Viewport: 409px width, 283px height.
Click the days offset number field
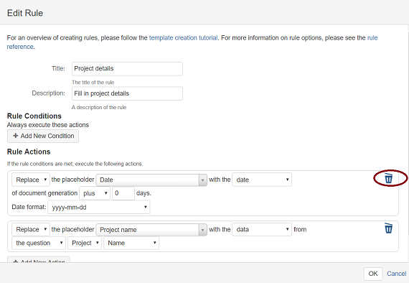(123, 193)
